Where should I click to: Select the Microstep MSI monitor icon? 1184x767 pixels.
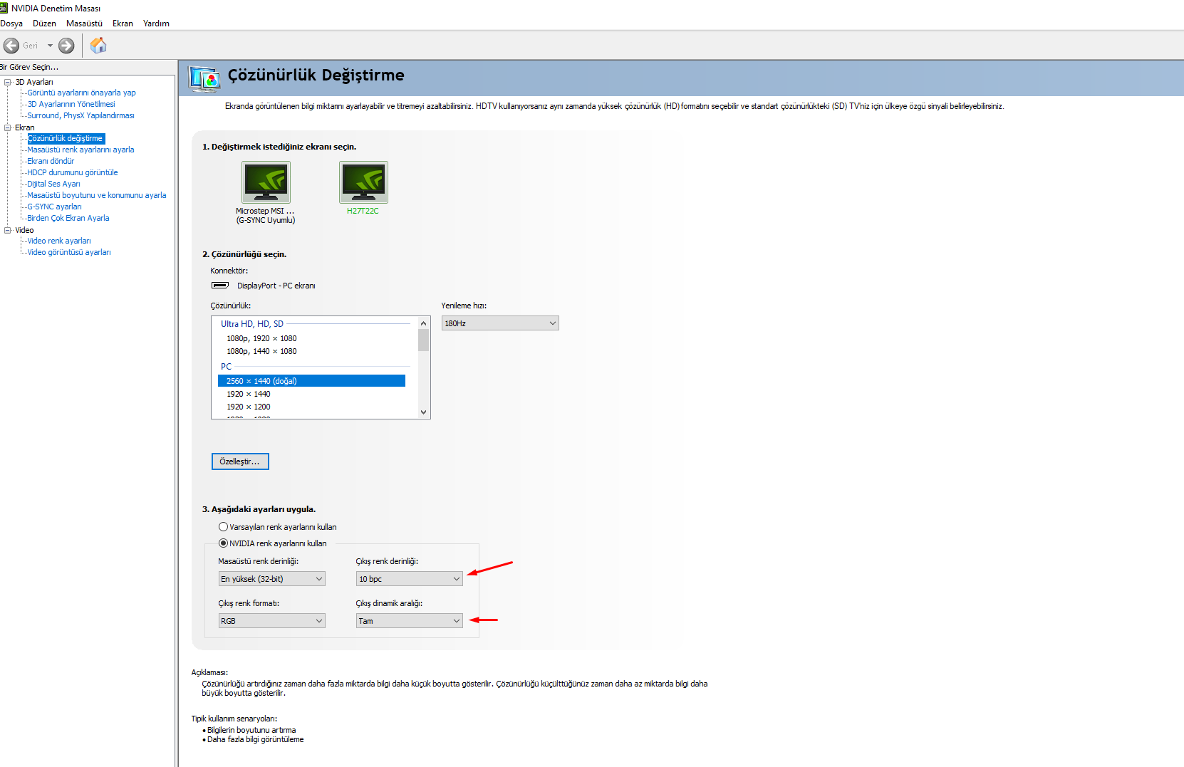coord(266,182)
